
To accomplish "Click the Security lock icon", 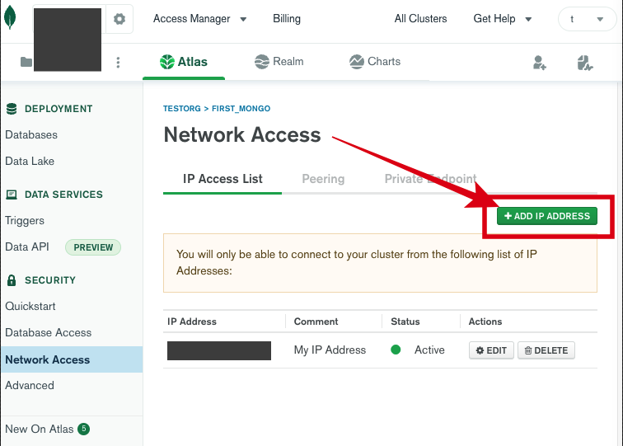I will [x=12, y=280].
